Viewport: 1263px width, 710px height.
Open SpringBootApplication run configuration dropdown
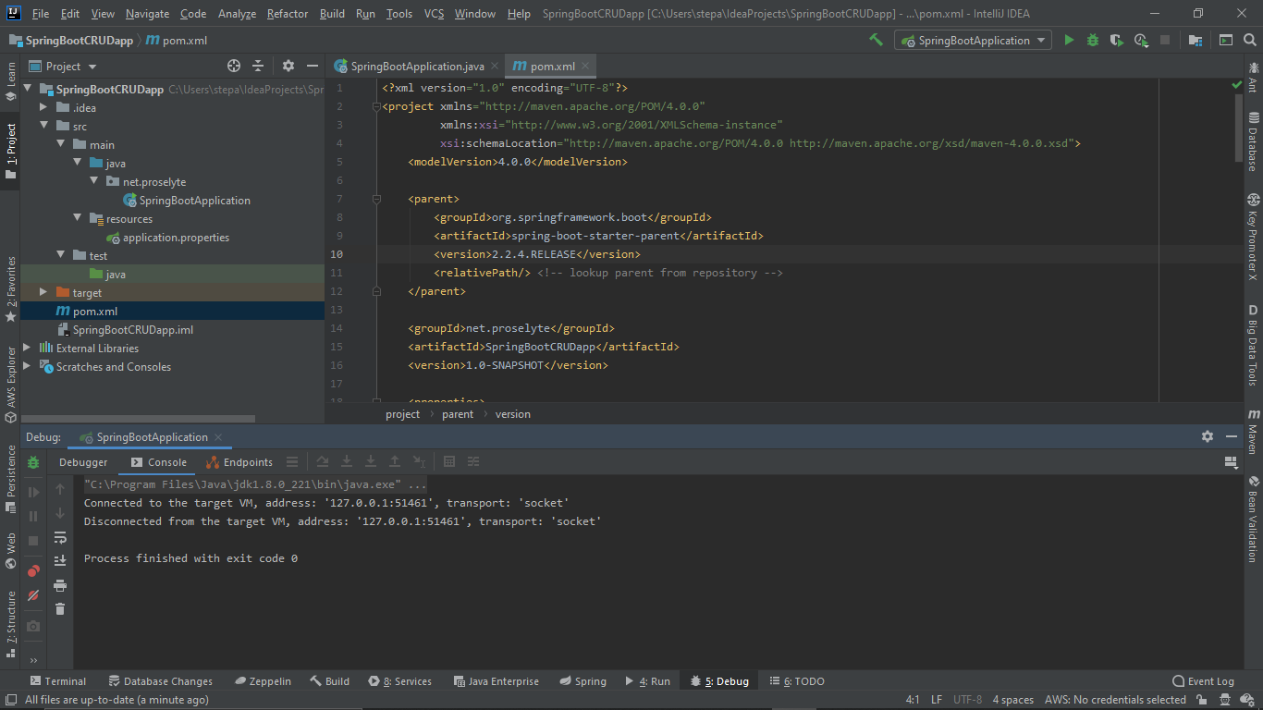(973, 40)
